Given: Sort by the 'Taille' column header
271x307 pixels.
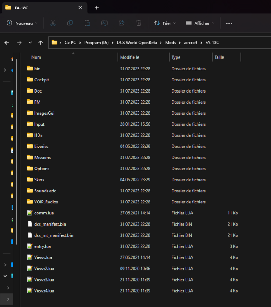Looking at the screenshot, I should pos(219,57).
